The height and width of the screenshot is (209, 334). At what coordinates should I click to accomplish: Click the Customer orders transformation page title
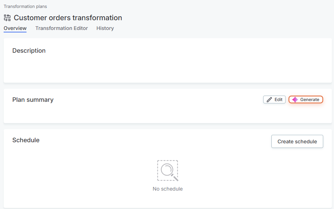pyautogui.click(x=68, y=17)
